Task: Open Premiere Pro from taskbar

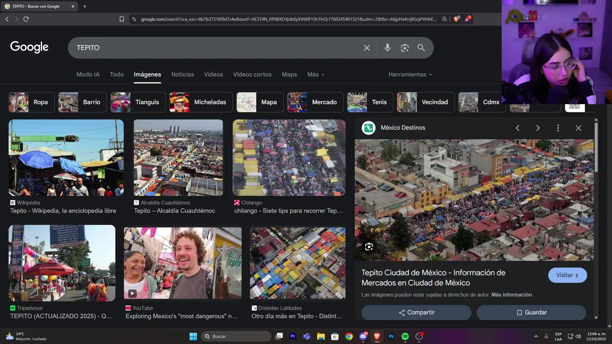Action: coord(293,336)
